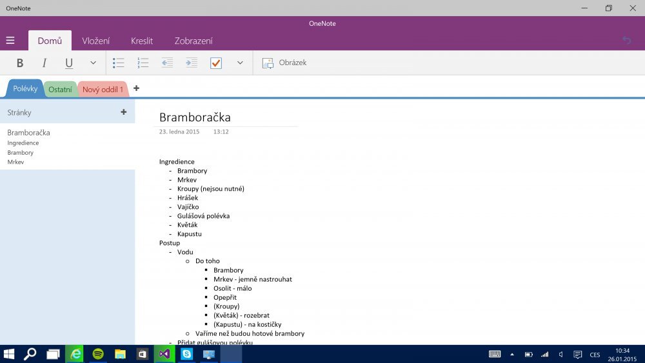
Task: Open network signal tray icon
Action: click(x=544, y=355)
